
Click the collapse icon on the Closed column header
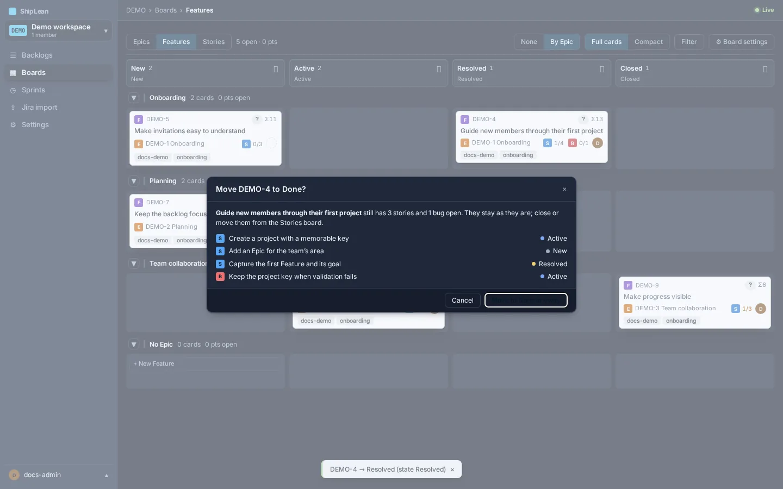tap(765, 70)
